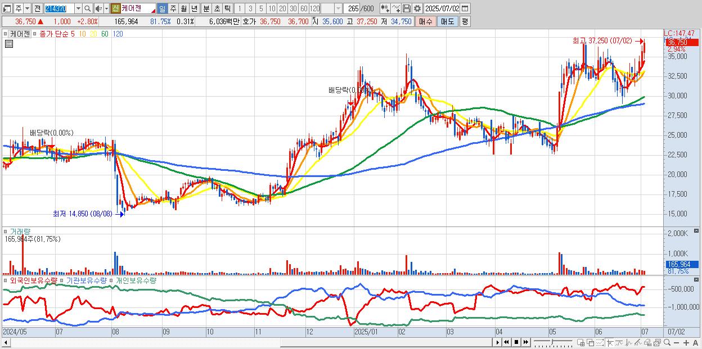Click the grid table icon below 케어젠 label
This screenshot has height=349, width=702.
pyautogui.click(x=9, y=44)
